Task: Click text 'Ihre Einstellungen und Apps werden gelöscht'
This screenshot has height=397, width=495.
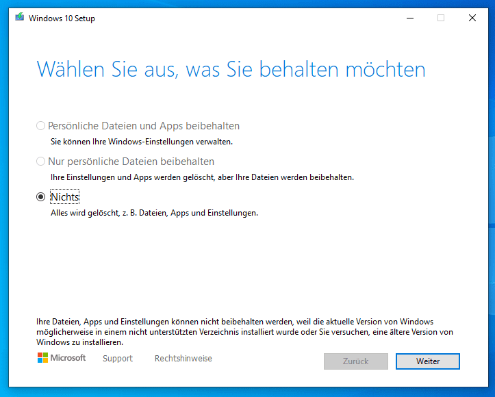Action: tap(132, 177)
